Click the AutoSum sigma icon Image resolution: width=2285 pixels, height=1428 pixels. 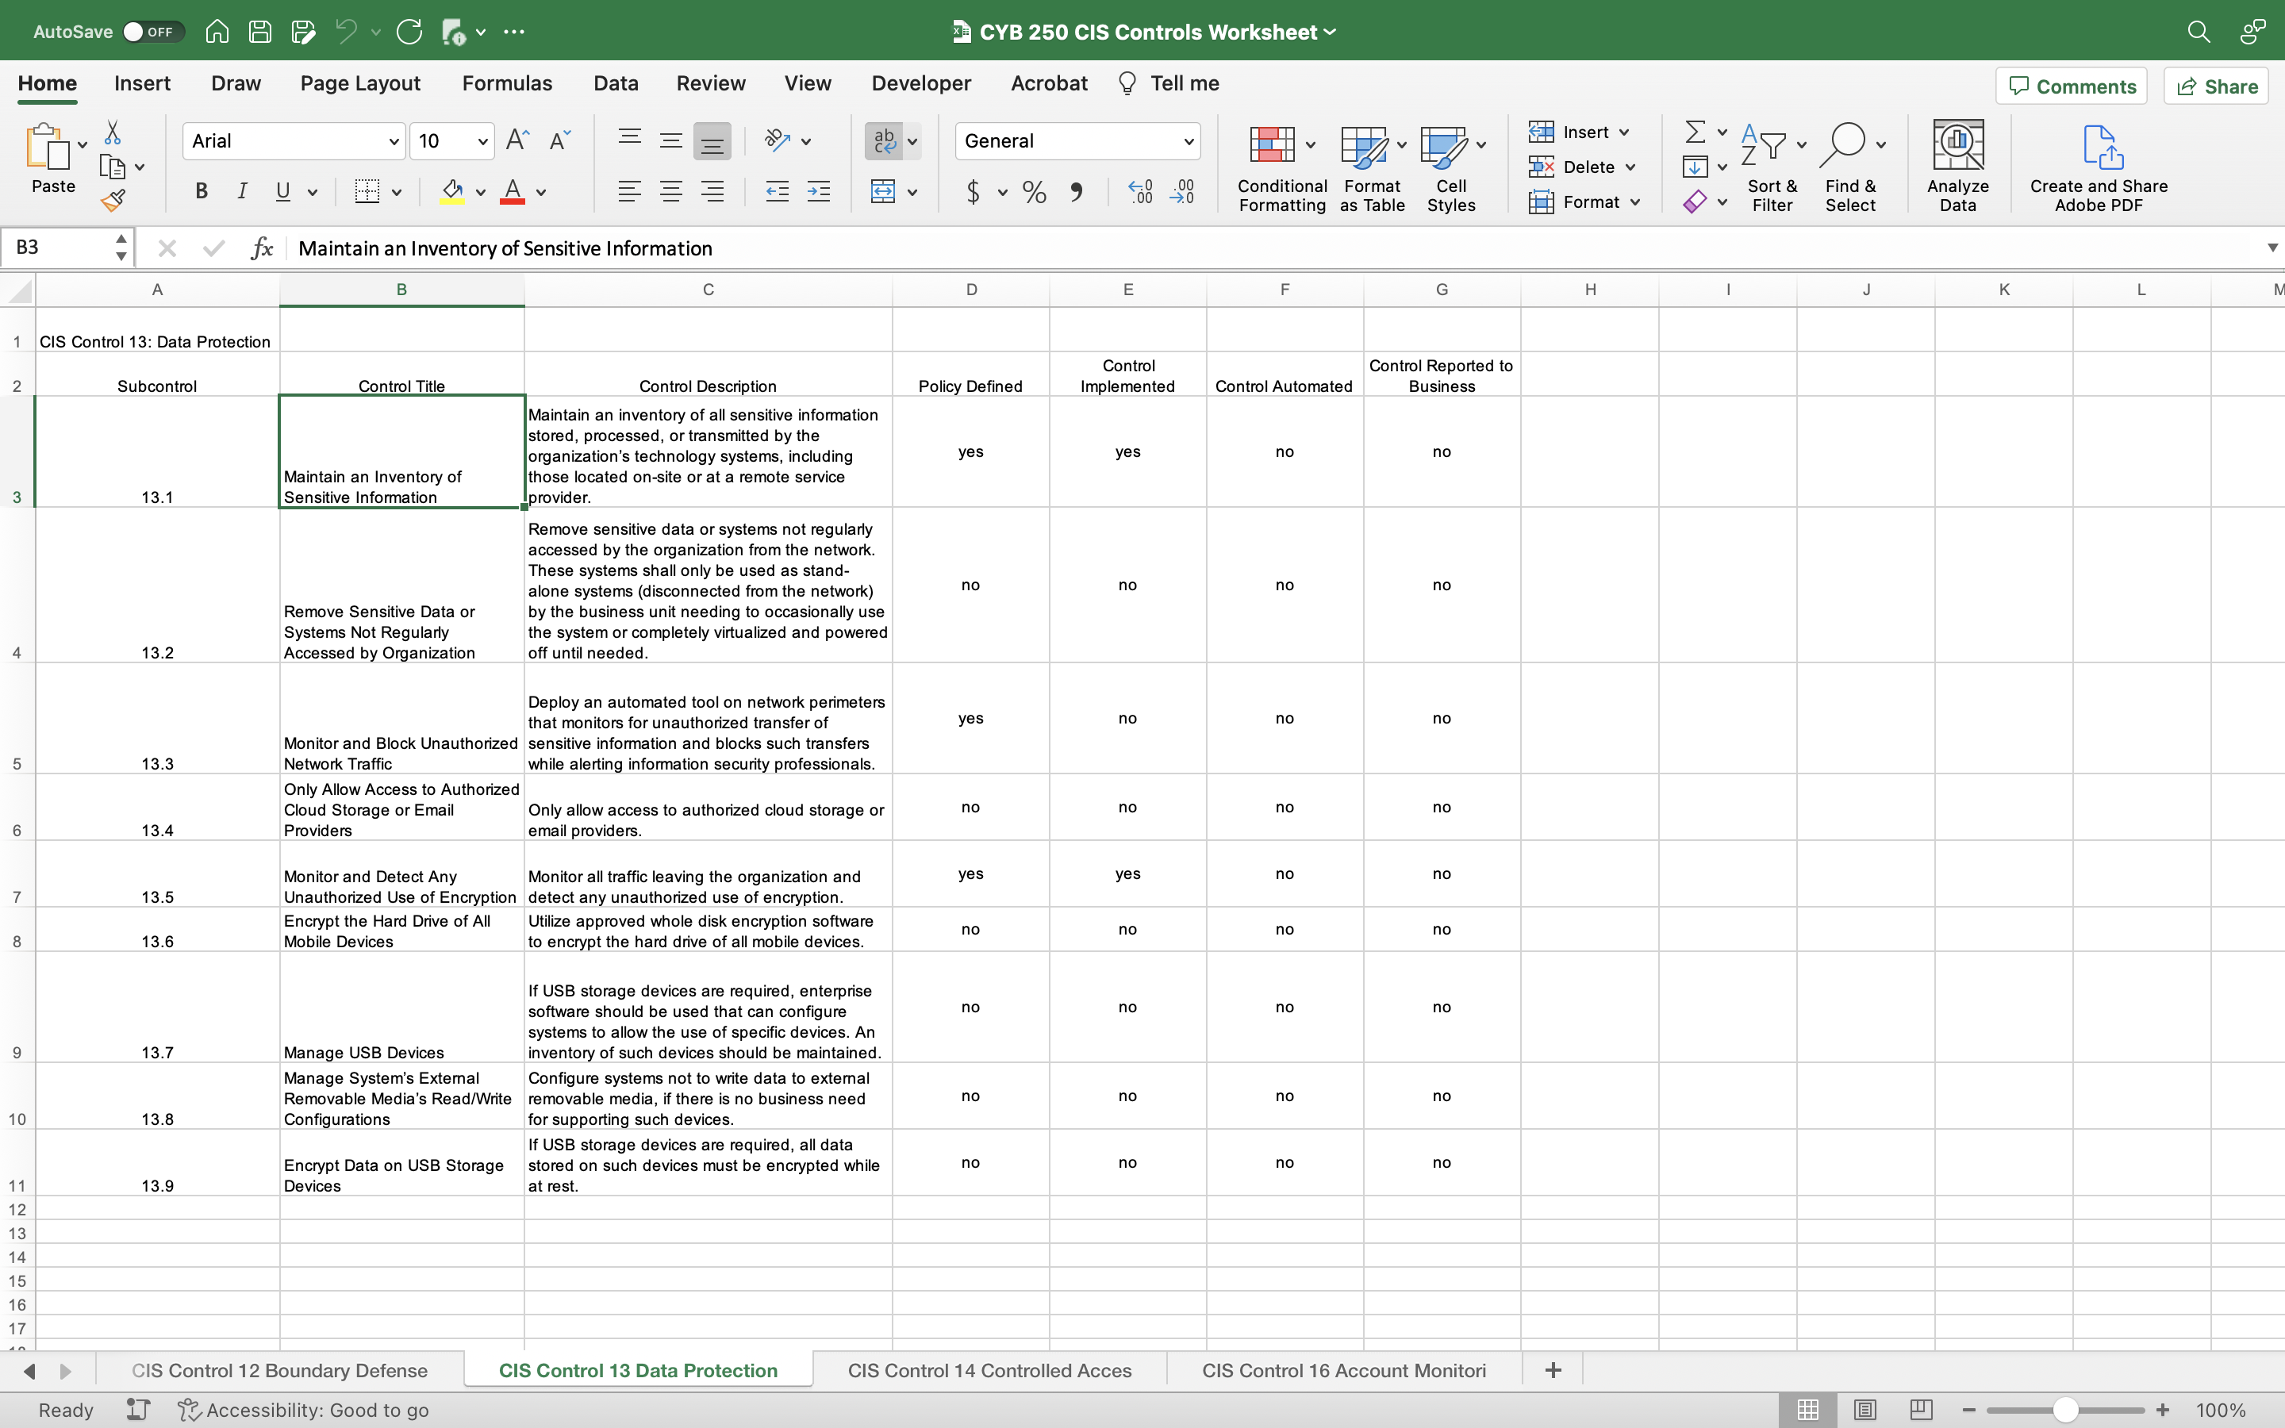click(1696, 131)
